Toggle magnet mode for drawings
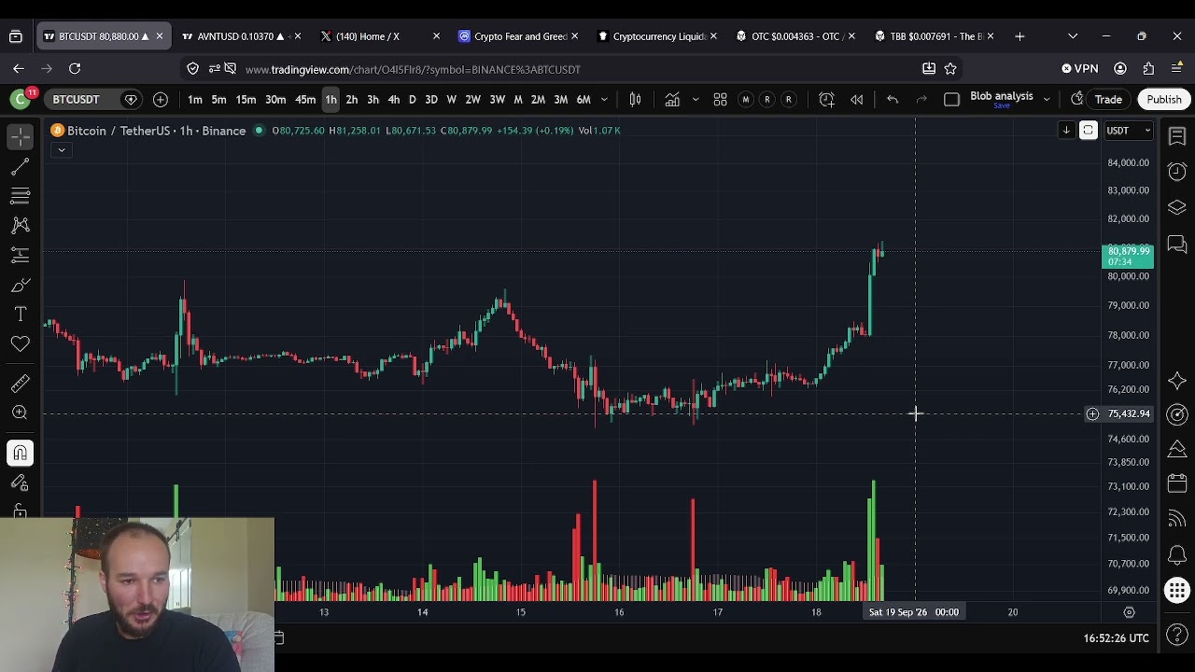1195x672 pixels. [x=20, y=453]
